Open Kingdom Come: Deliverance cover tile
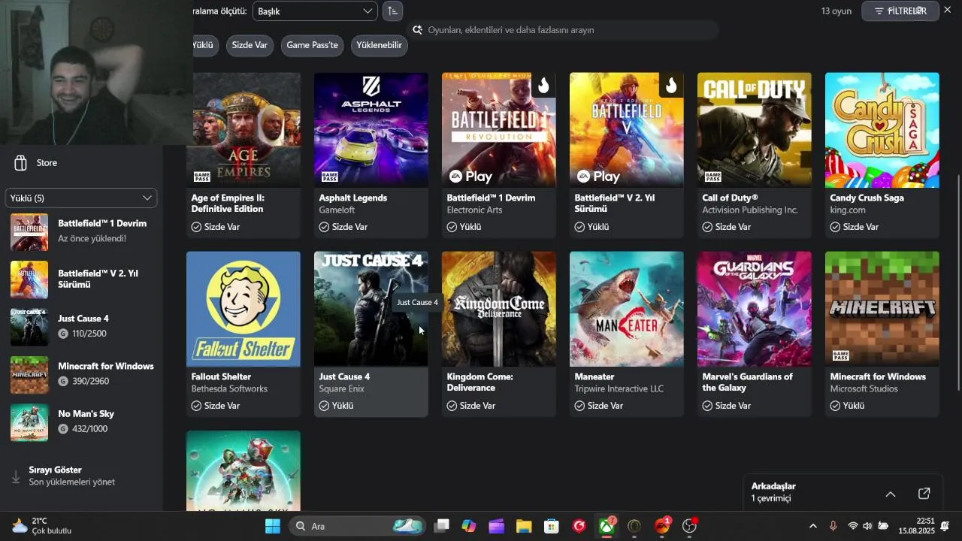 coord(499,309)
